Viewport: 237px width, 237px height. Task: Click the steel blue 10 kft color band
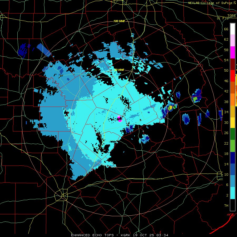tap(233, 181)
